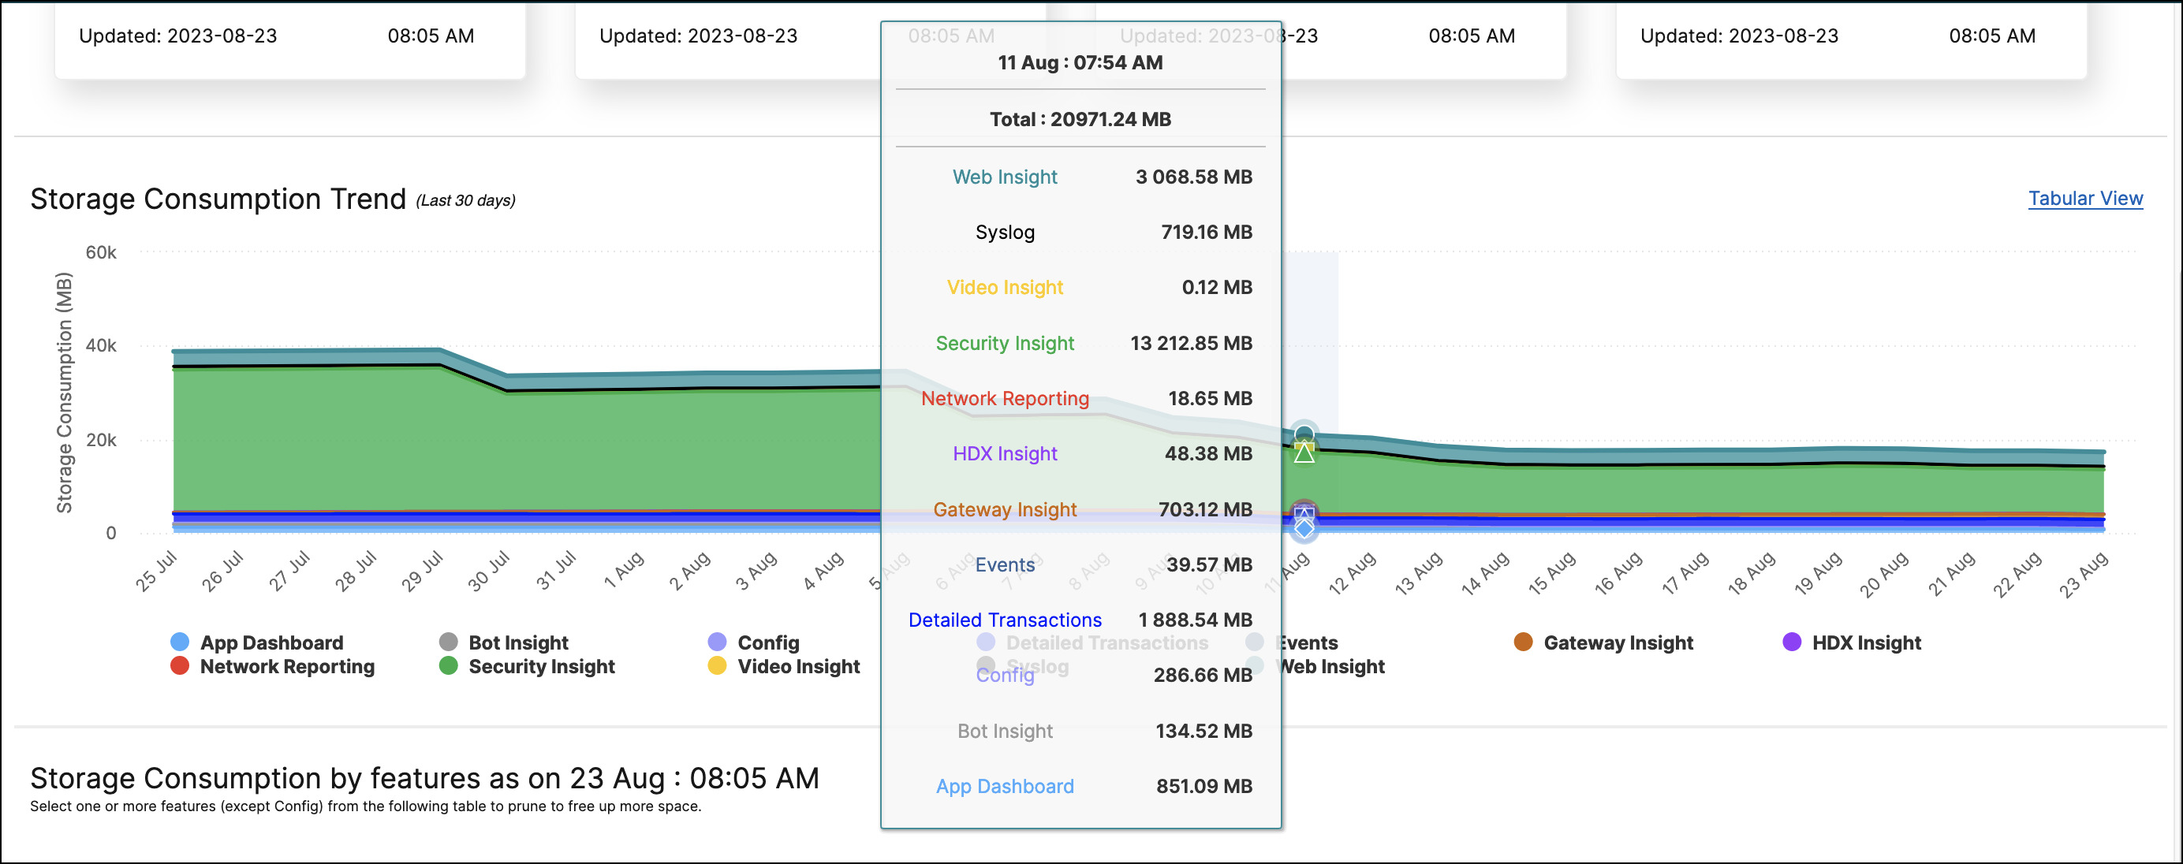Click 'Gateway Insight' 703.12 MB tooltip row

(1080, 509)
